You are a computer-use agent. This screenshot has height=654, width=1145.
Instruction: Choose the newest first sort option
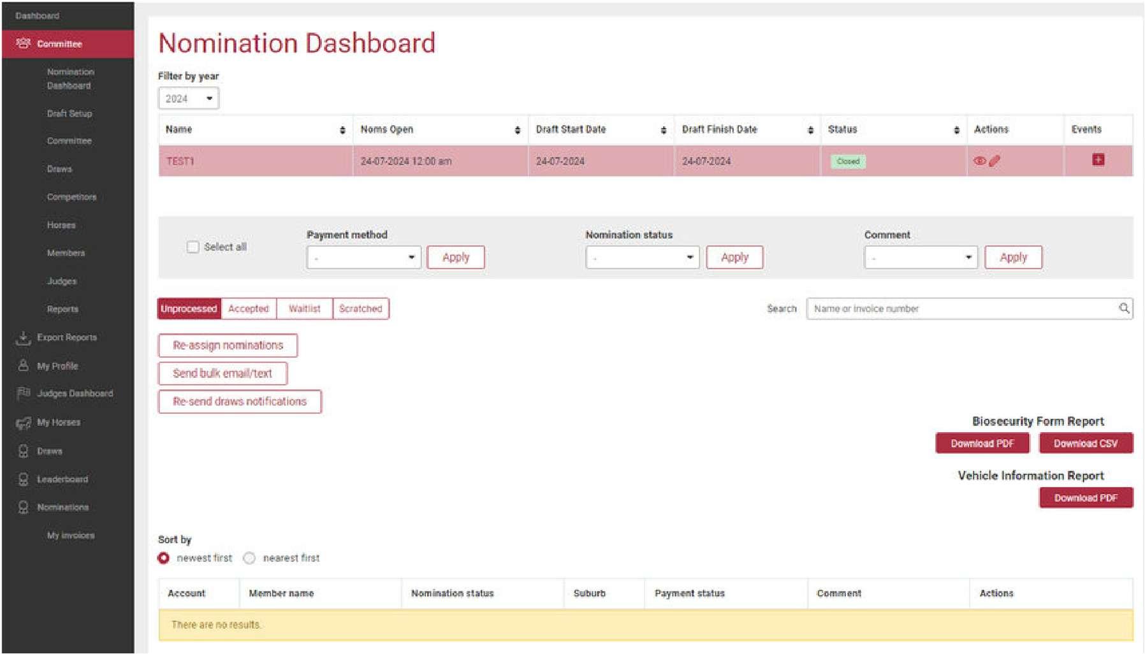click(164, 558)
